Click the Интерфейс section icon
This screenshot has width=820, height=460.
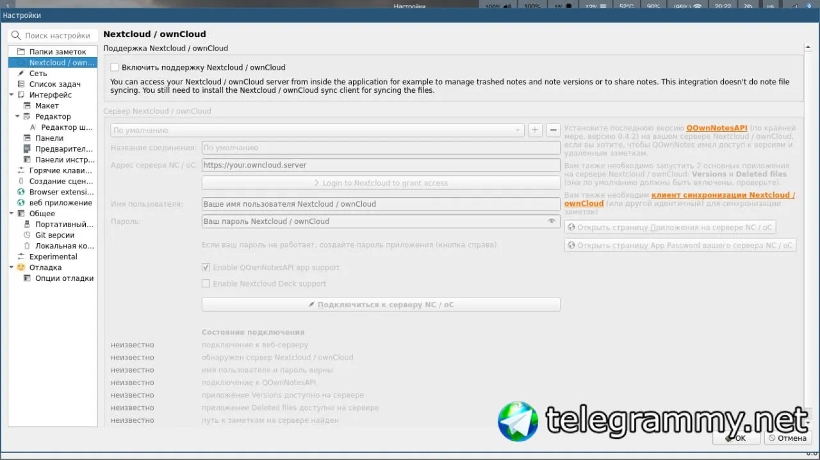tap(21, 95)
